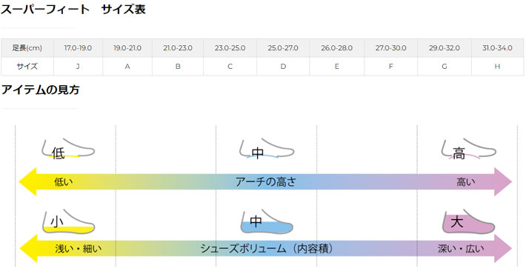Click the yellow arrowhead beside 浅い・細い
This screenshot has height=277, width=526.
coord(28,249)
